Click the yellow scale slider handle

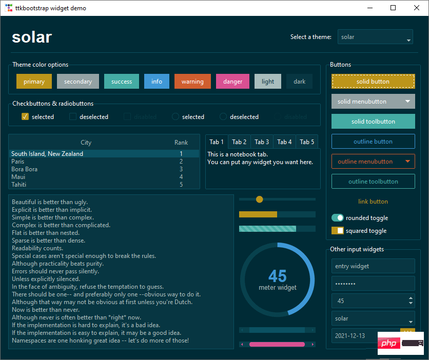point(259,199)
